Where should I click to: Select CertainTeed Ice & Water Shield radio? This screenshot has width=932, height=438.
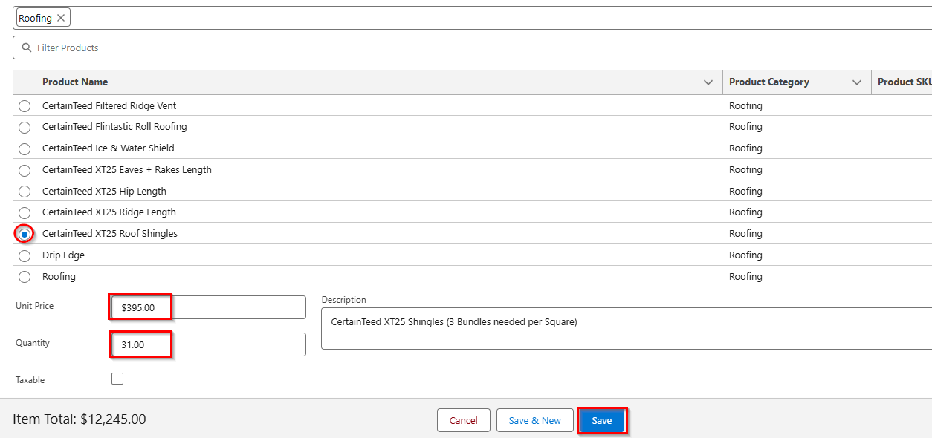(x=25, y=149)
